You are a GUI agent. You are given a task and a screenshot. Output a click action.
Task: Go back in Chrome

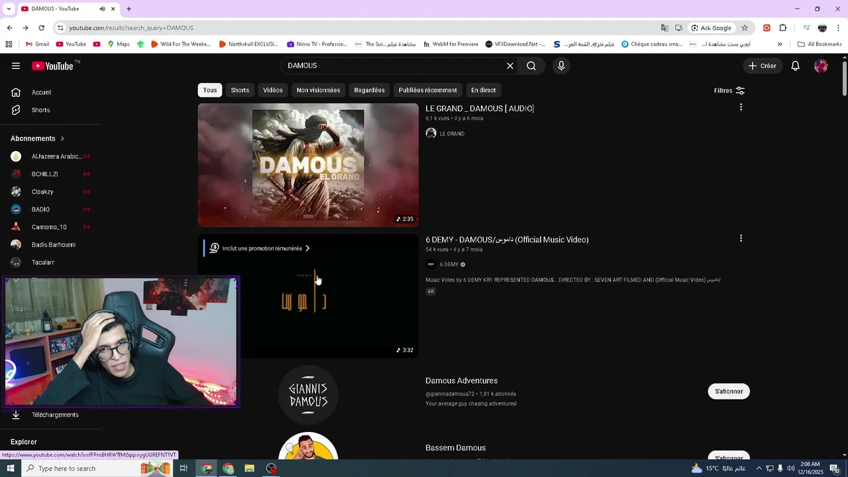(9, 28)
